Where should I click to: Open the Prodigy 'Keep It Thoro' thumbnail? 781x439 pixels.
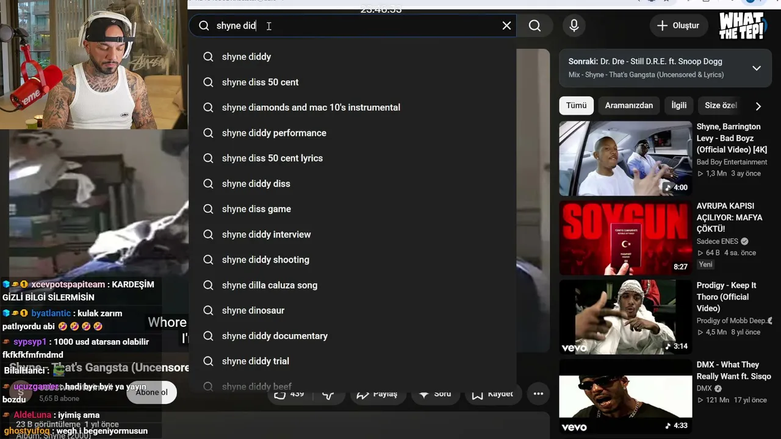(625, 317)
